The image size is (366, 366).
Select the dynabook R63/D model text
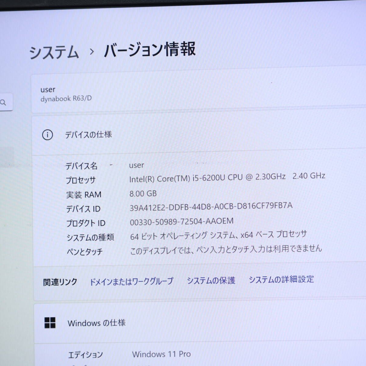point(66,99)
